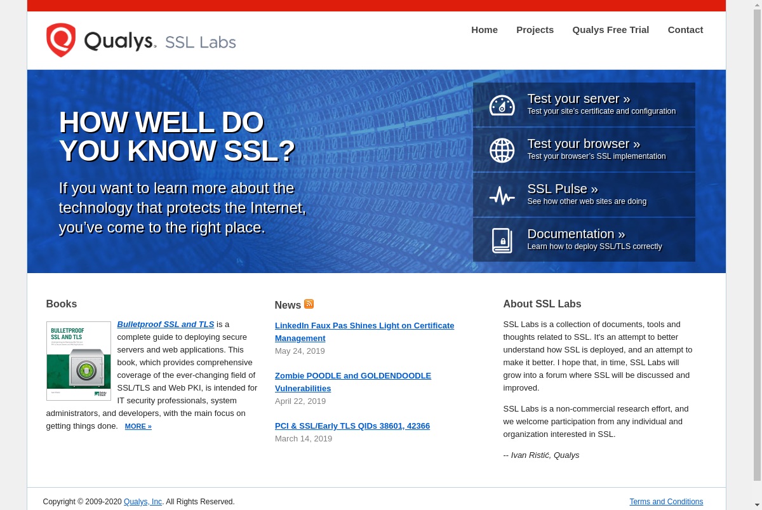Click 'Test your site's certificate and configuration' subtitle

click(601, 111)
